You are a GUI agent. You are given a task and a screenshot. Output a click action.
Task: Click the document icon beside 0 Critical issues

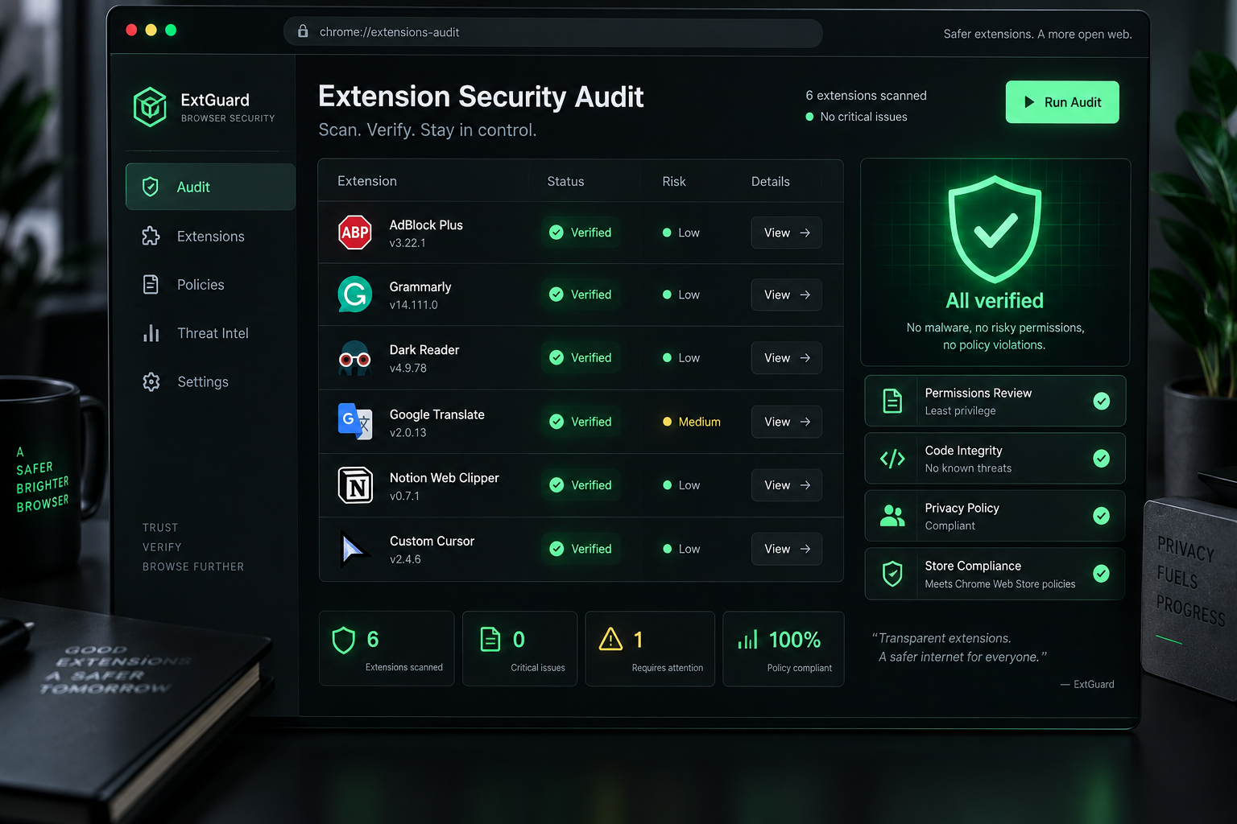(x=490, y=639)
